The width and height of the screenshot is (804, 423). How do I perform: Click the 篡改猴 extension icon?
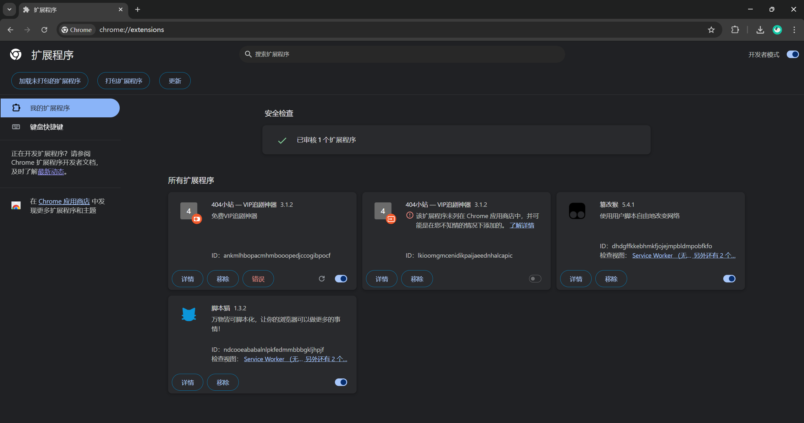pos(577,211)
